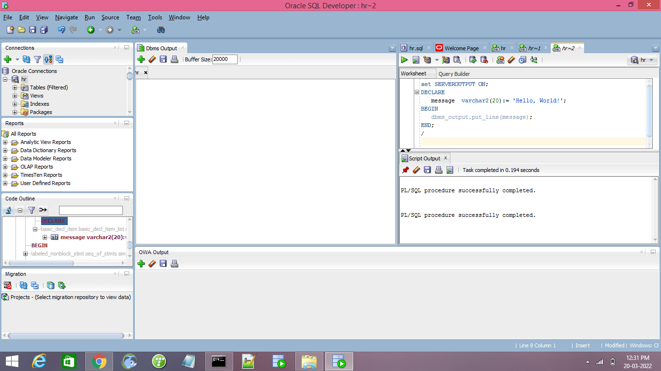The width and height of the screenshot is (661, 371).
Task: Enable DBMS Output with the green plus
Action: pos(141,59)
